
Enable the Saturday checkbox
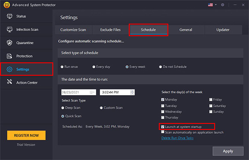[211, 106]
